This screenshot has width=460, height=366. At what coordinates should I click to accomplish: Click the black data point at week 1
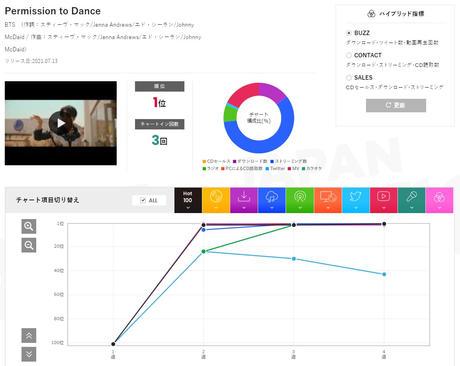113,344
